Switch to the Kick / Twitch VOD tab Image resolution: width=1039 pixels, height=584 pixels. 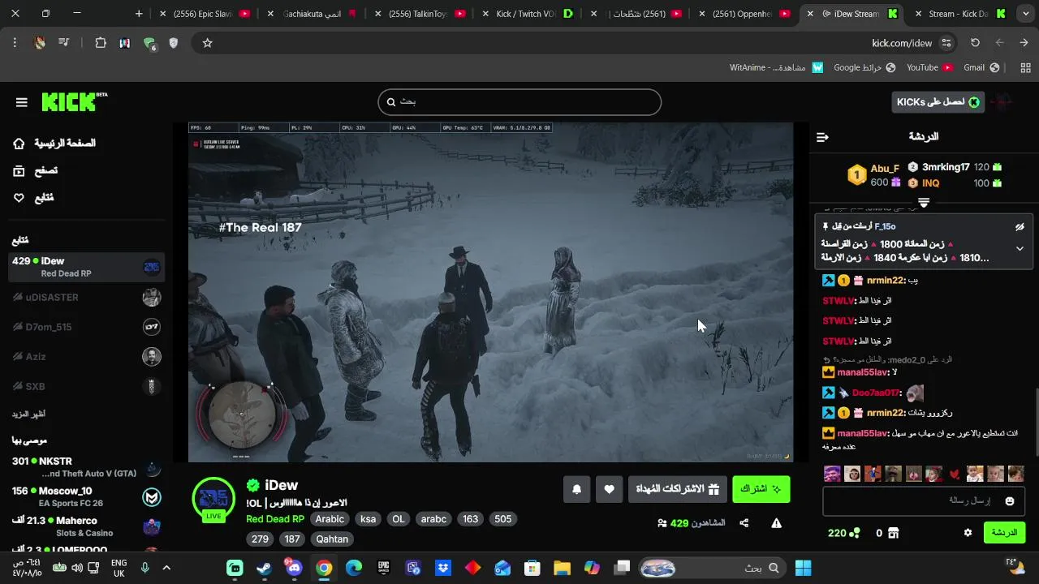(528, 14)
